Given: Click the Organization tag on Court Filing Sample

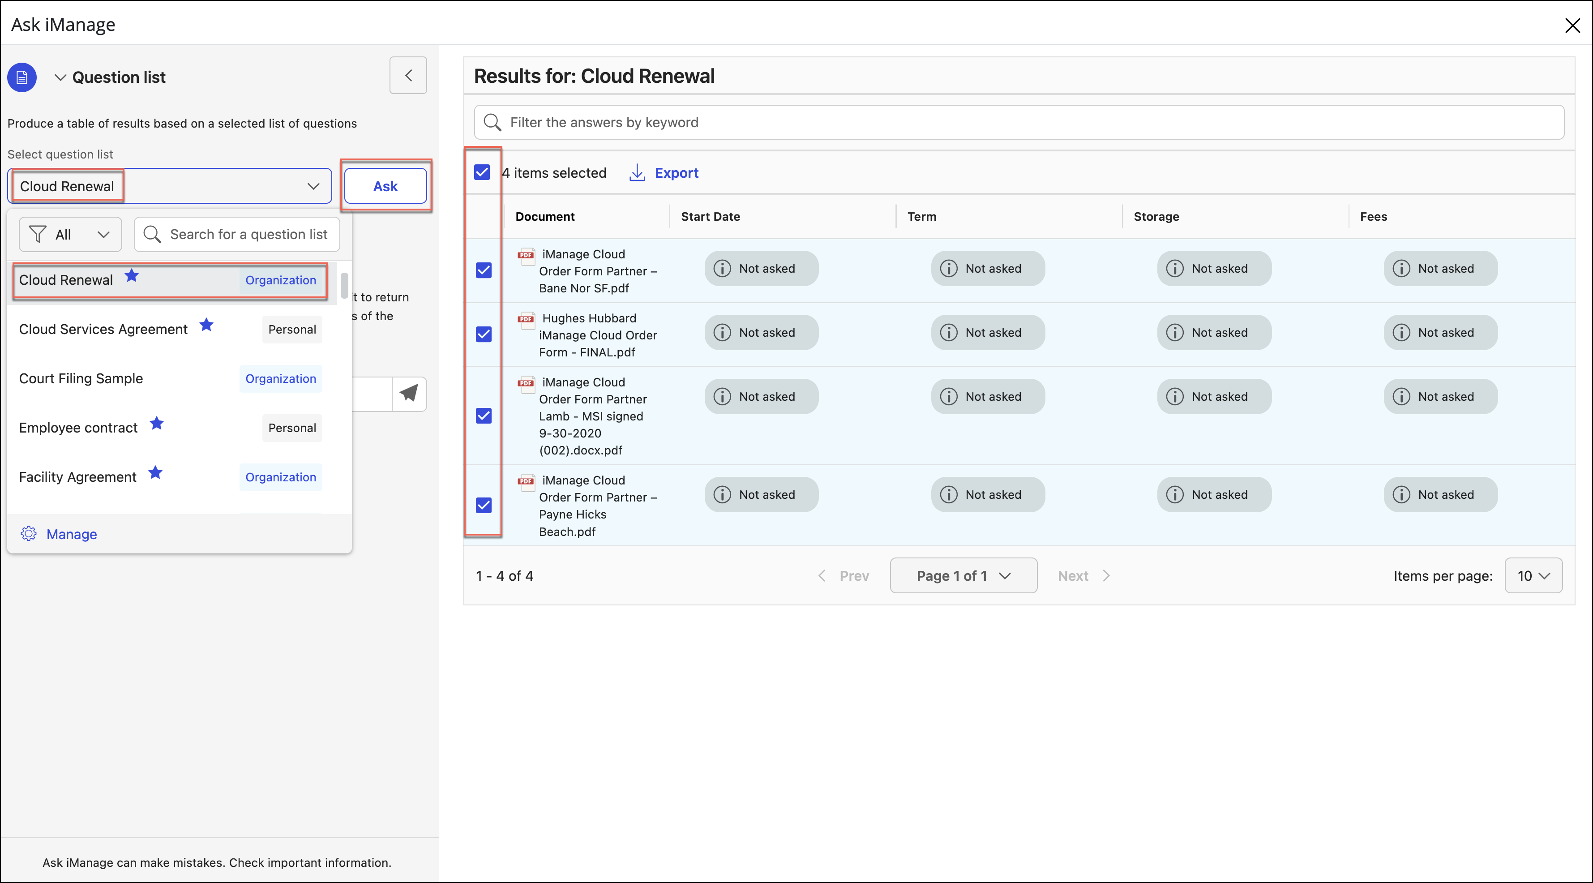Looking at the screenshot, I should [281, 378].
